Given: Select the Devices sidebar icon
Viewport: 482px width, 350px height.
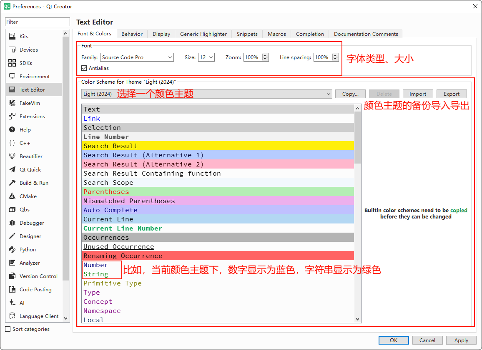Looking at the screenshot, I should [12, 50].
